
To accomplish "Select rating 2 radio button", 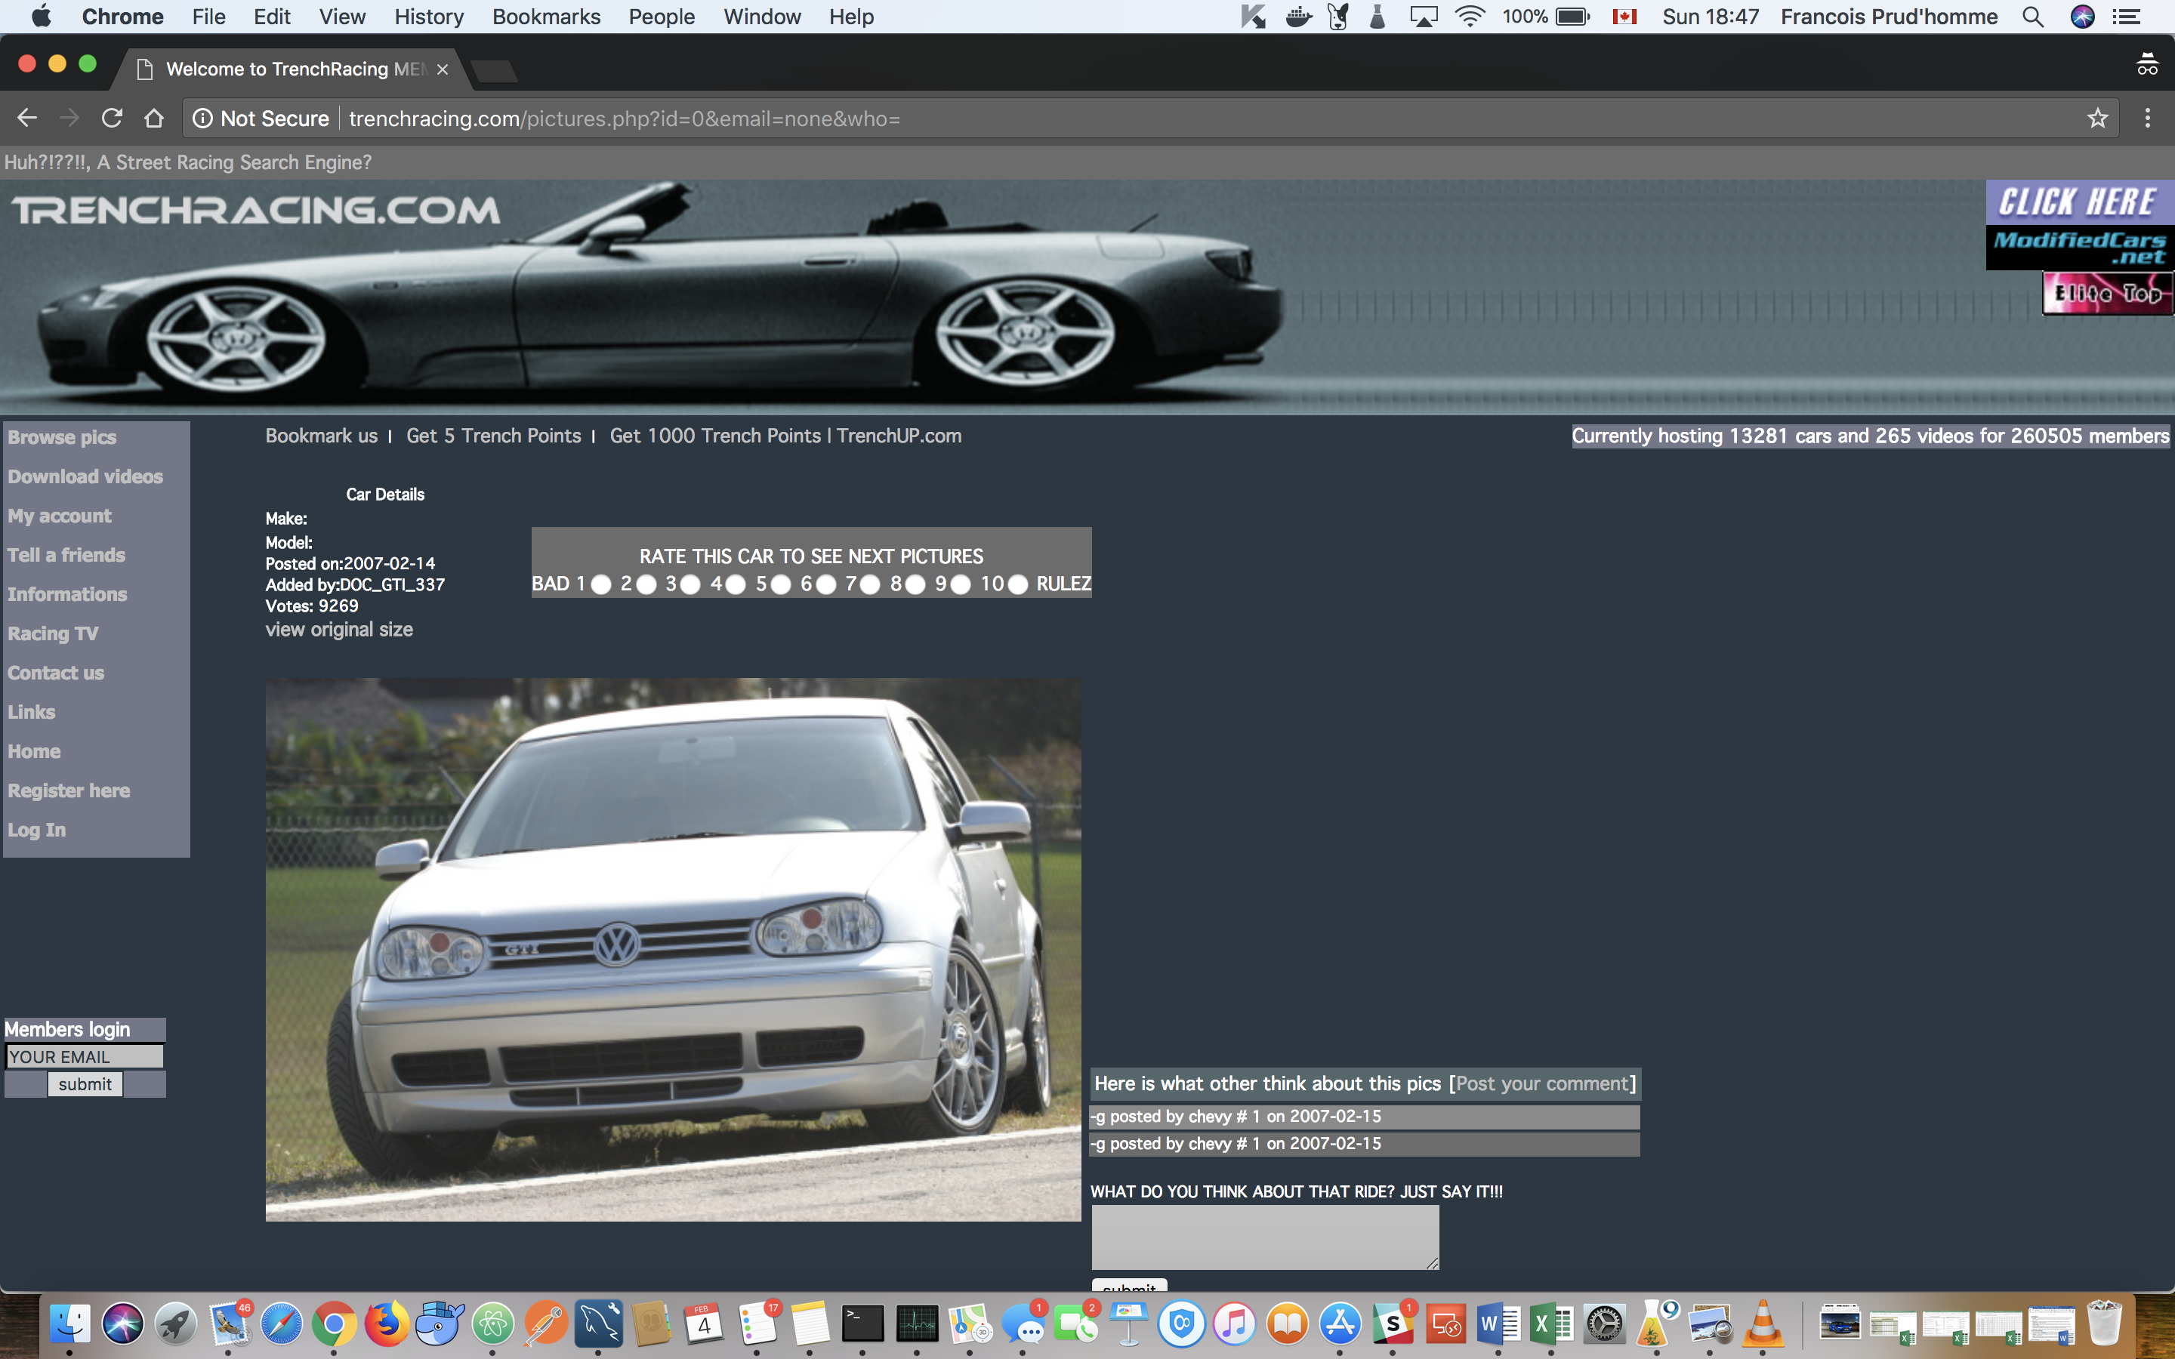I will (x=646, y=584).
